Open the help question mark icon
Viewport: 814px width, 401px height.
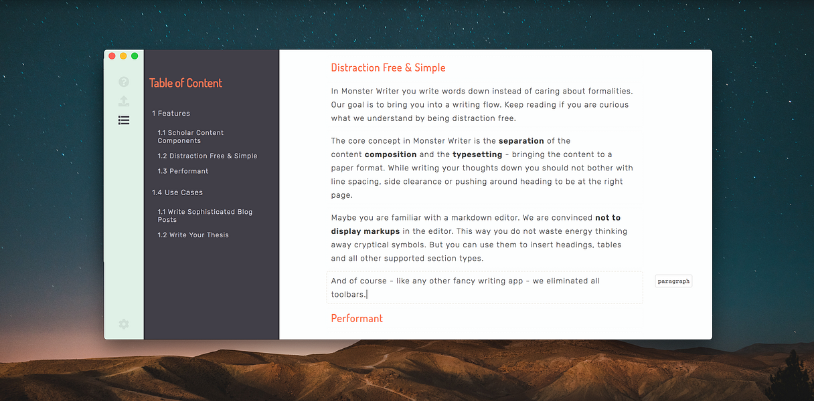(123, 82)
